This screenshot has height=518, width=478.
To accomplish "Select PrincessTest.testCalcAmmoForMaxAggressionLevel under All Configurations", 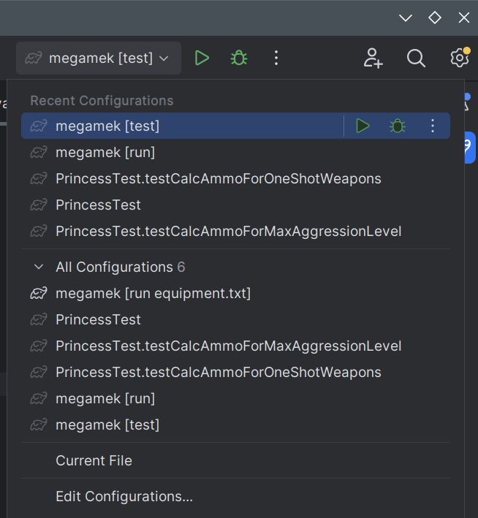I will tap(228, 346).
